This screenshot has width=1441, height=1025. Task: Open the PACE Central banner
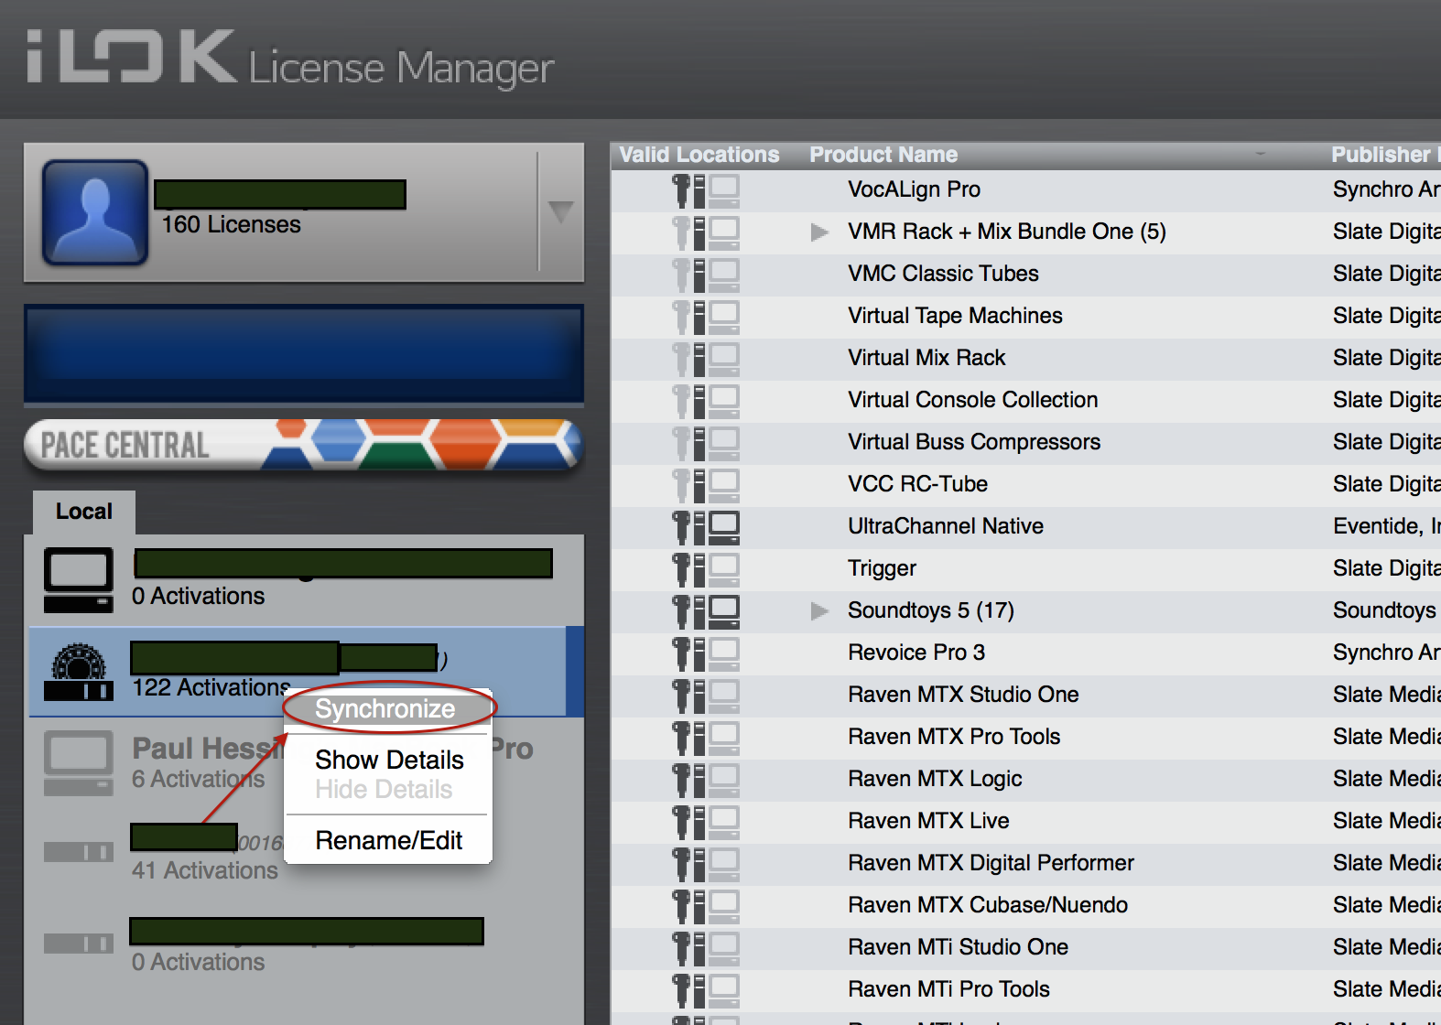[303, 445]
